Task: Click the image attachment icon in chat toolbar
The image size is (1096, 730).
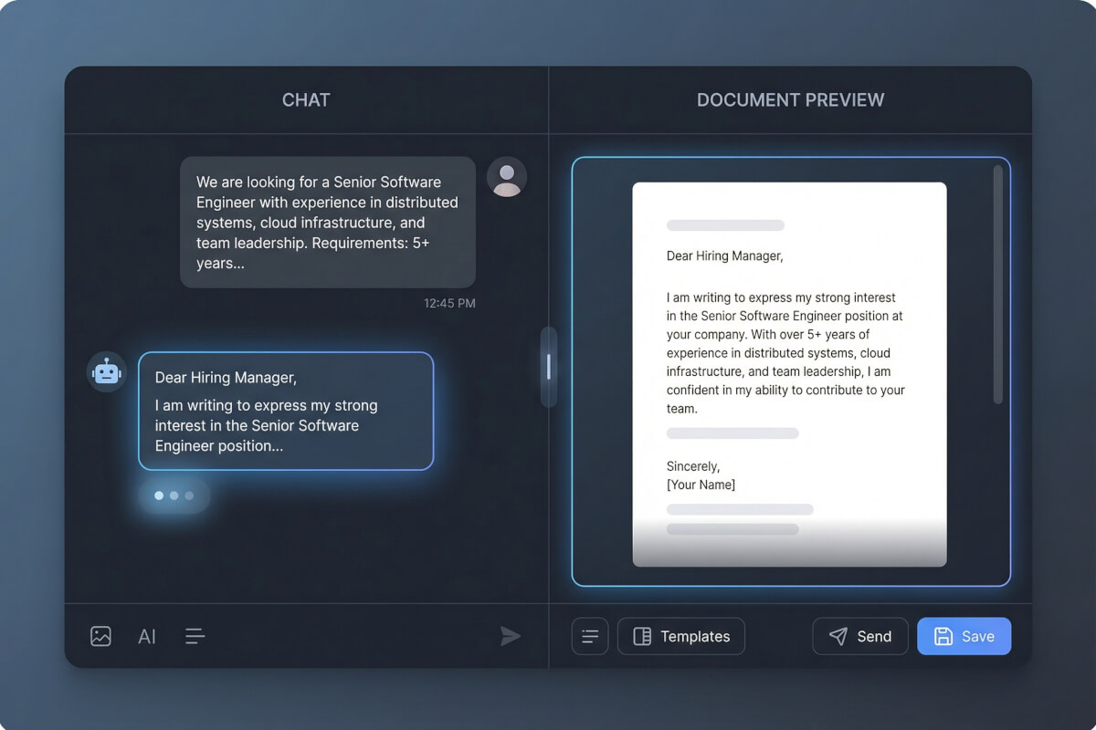Action: point(100,636)
